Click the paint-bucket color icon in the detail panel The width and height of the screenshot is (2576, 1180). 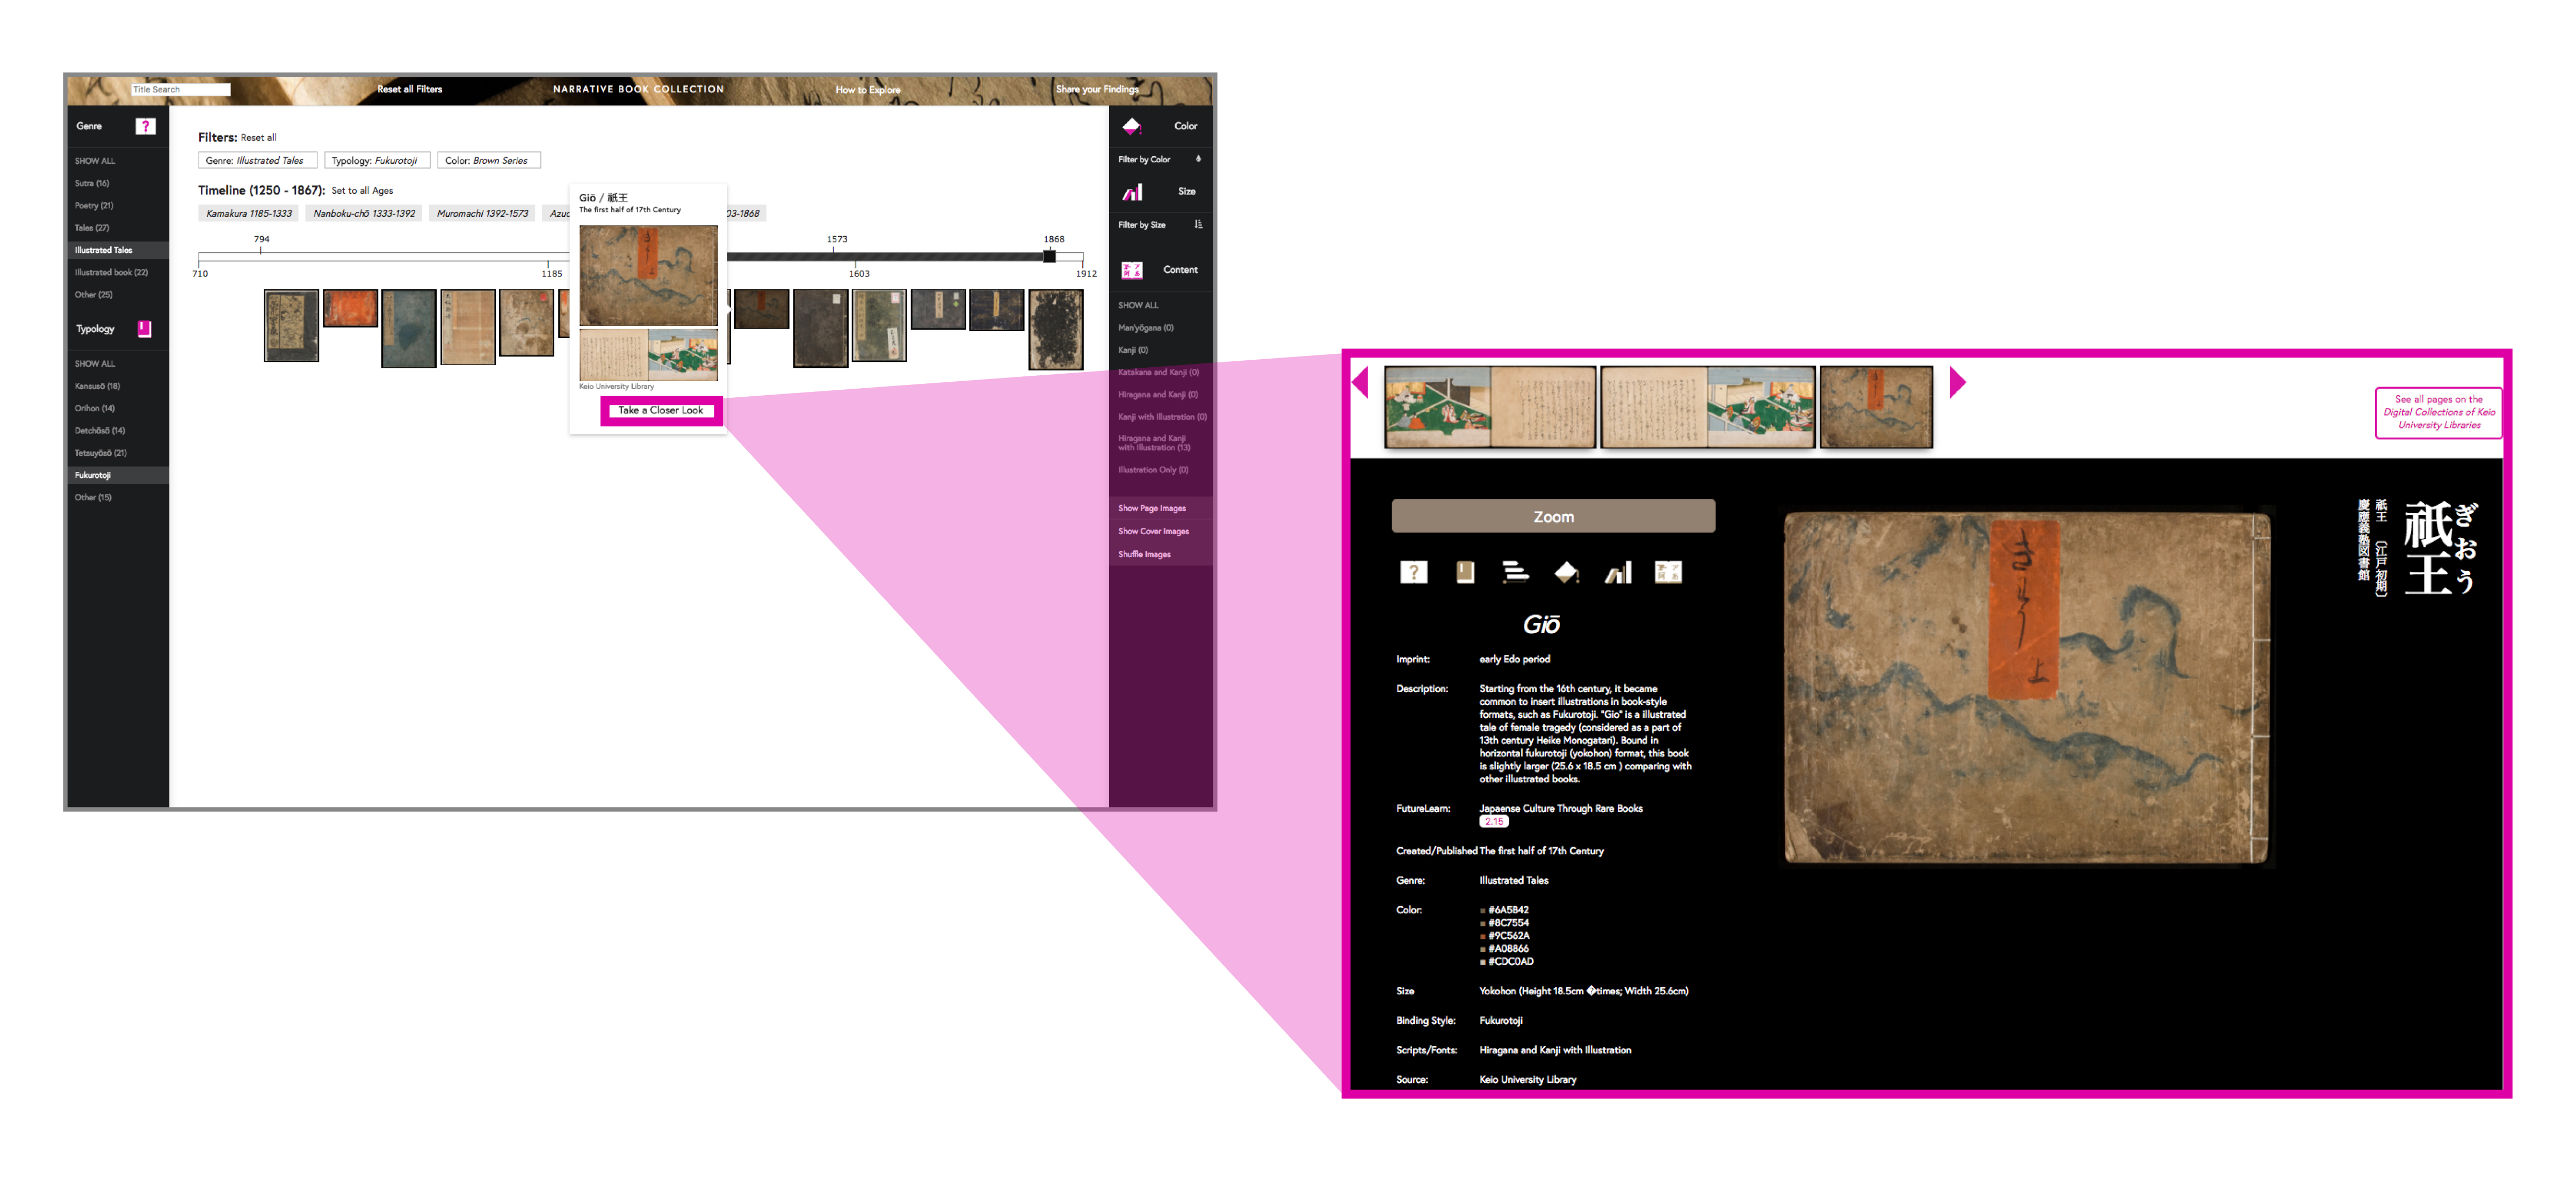point(1566,572)
